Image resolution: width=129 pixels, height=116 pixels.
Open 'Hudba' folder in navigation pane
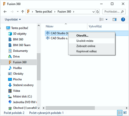point(17,68)
